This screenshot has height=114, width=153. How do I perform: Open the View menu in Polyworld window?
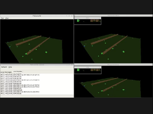point(7,18)
